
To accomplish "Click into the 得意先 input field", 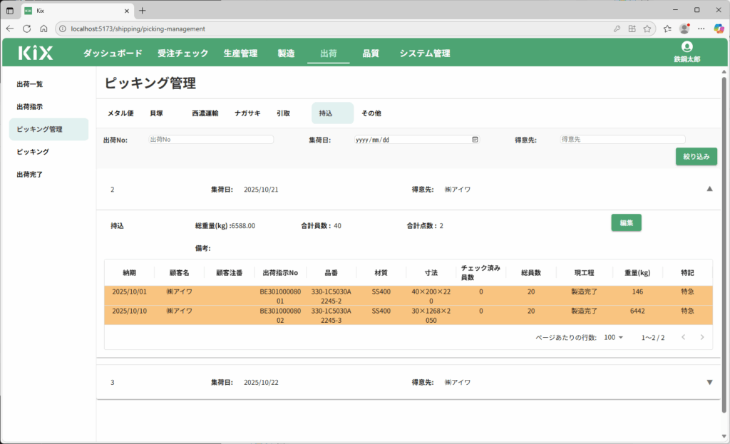I will tap(622, 140).
